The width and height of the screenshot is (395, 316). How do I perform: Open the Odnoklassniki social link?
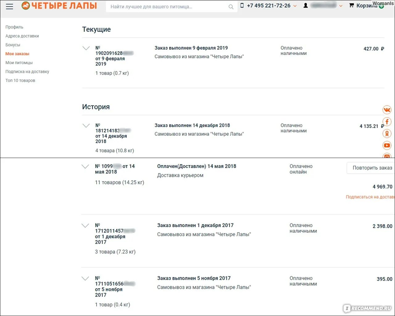pos(387,133)
